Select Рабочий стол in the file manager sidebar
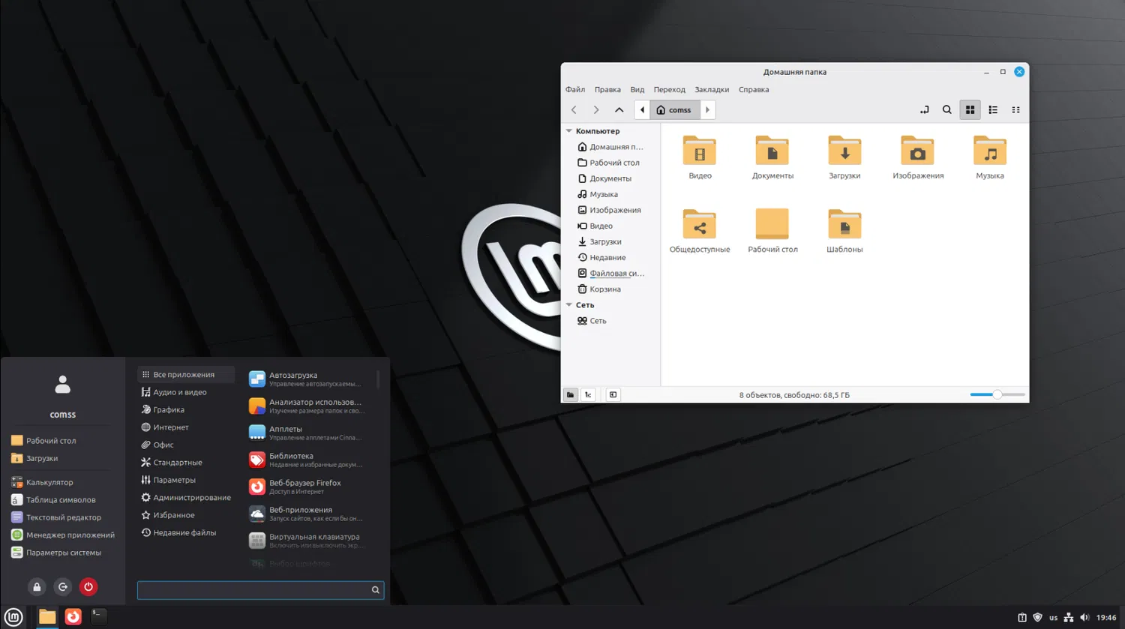The image size is (1125, 629). [610, 163]
